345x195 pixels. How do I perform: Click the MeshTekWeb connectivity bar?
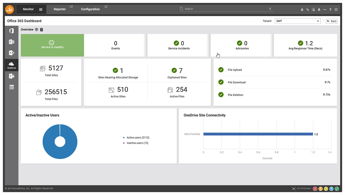pos(258,134)
